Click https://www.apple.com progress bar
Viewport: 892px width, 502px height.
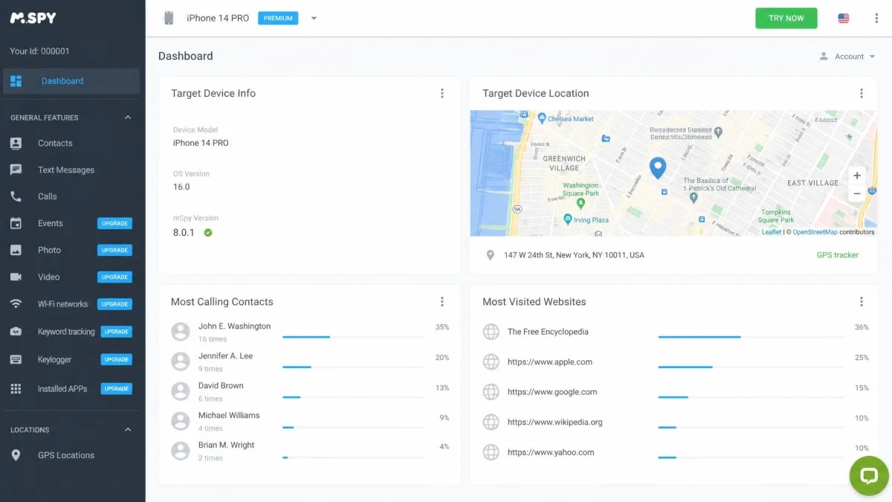coord(751,367)
